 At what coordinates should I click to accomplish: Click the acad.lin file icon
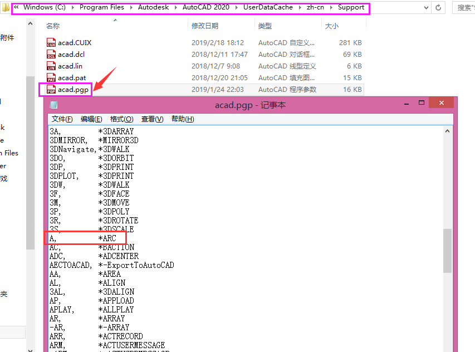51,66
